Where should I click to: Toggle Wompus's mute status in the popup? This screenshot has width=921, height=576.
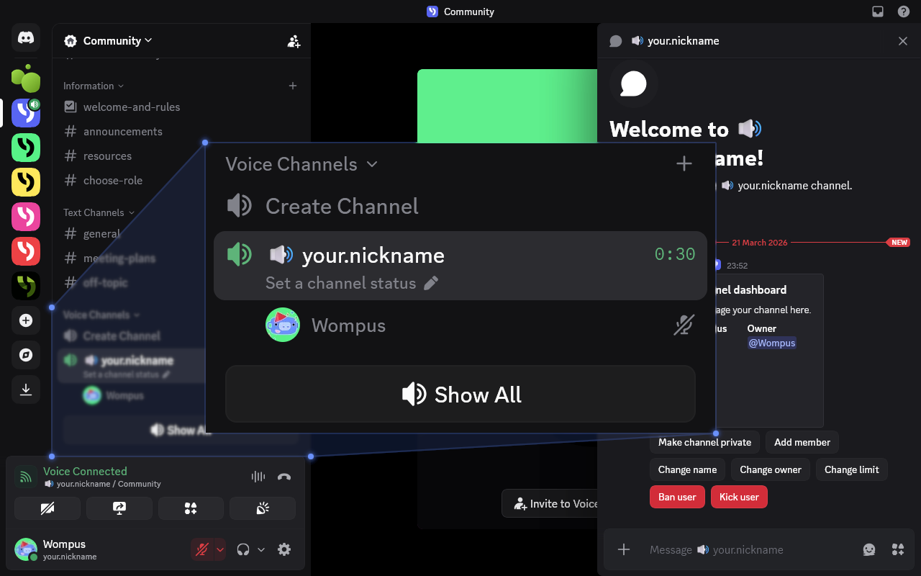pyautogui.click(x=684, y=325)
